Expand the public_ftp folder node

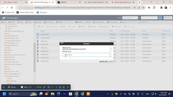click(5, 57)
